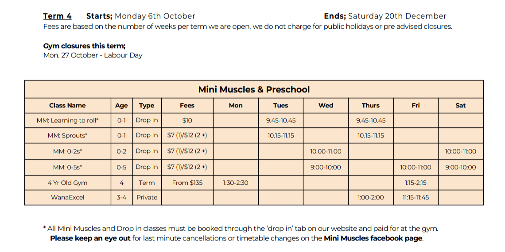
Task: Select the 'Fees' column header
Action: (187, 105)
